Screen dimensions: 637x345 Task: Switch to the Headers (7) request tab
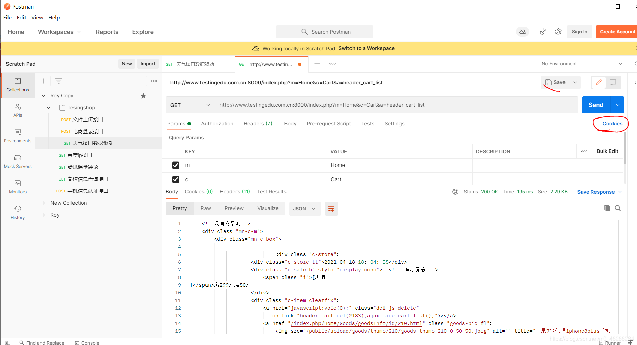tap(258, 124)
